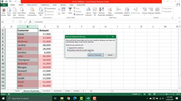
Task: Switch to the DEVELOPER ribbon tab
Action: coord(81,5)
